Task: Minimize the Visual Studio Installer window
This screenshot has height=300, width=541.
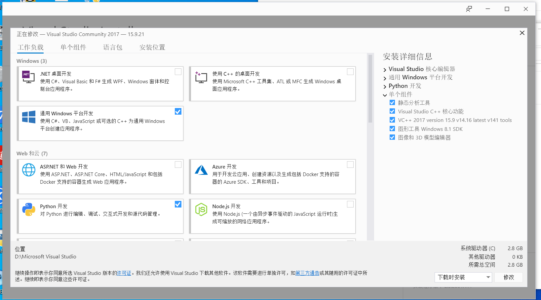Action: click(488, 9)
